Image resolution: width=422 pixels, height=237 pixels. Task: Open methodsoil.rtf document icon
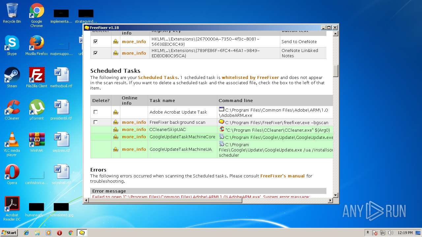[x=61, y=78]
